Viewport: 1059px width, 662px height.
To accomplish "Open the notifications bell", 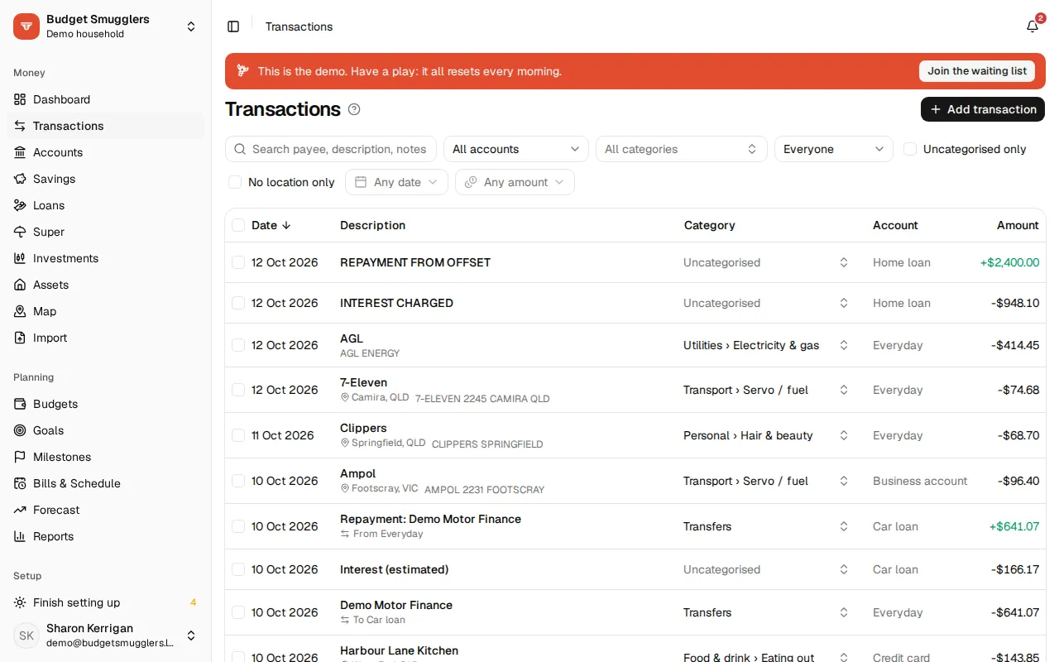I will click(x=1033, y=26).
